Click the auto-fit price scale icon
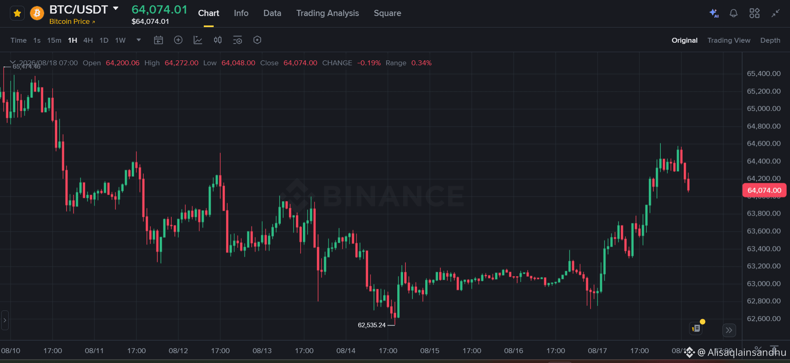790x363 pixels. [x=774, y=349]
